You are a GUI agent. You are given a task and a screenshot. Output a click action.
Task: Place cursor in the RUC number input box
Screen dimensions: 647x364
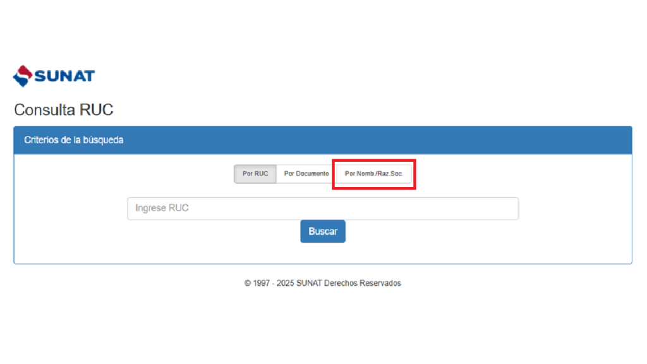pos(322,209)
